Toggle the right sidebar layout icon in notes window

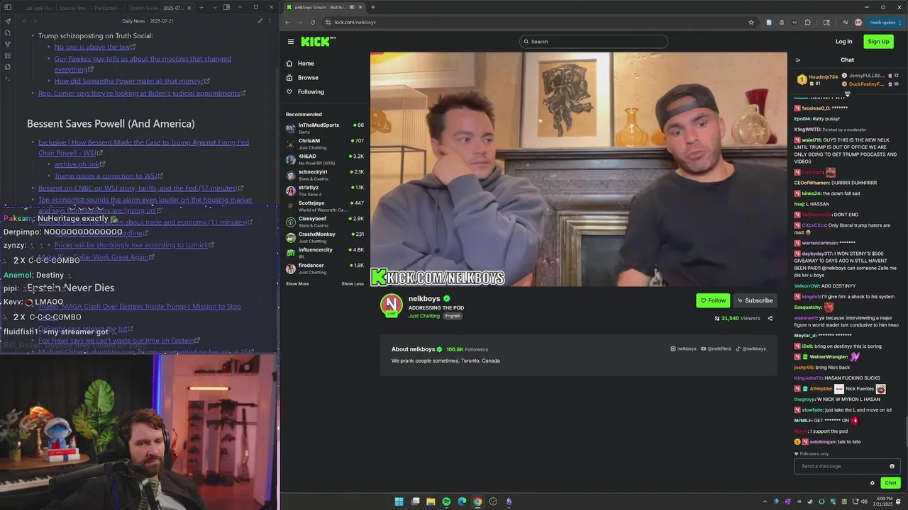[x=226, y=8]
